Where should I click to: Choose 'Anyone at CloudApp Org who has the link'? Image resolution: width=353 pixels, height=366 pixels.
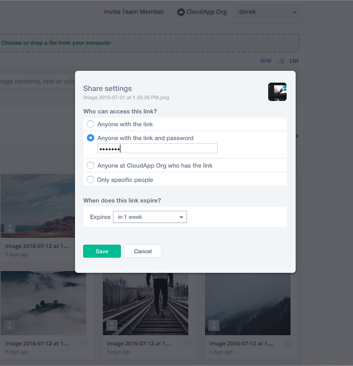(90, 165)
